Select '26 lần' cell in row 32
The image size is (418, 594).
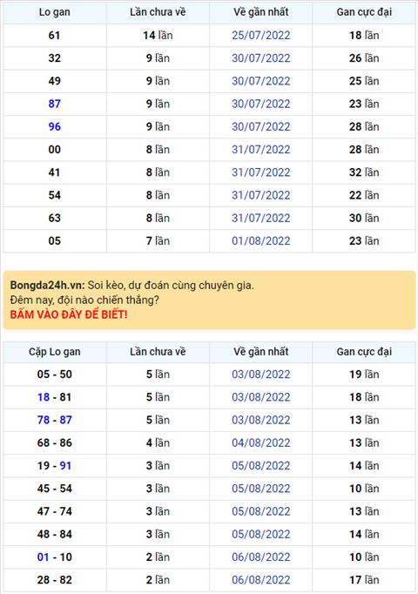coord(364,58)
